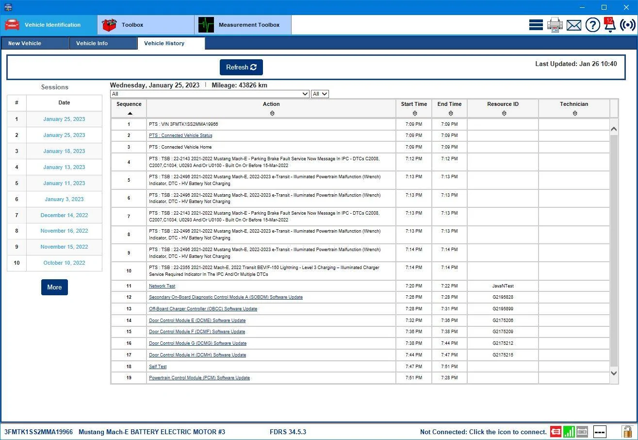This screenshot has height=440, width=638.
Task: Select PTS : Connected Vehicle Home row
Action: [360, 147]
